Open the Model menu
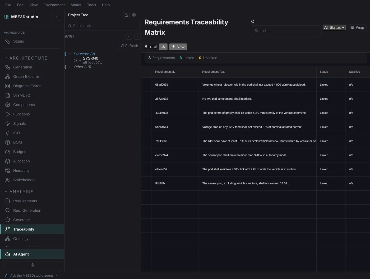Viewport: 370px width, 279px height. coord(76,5)
